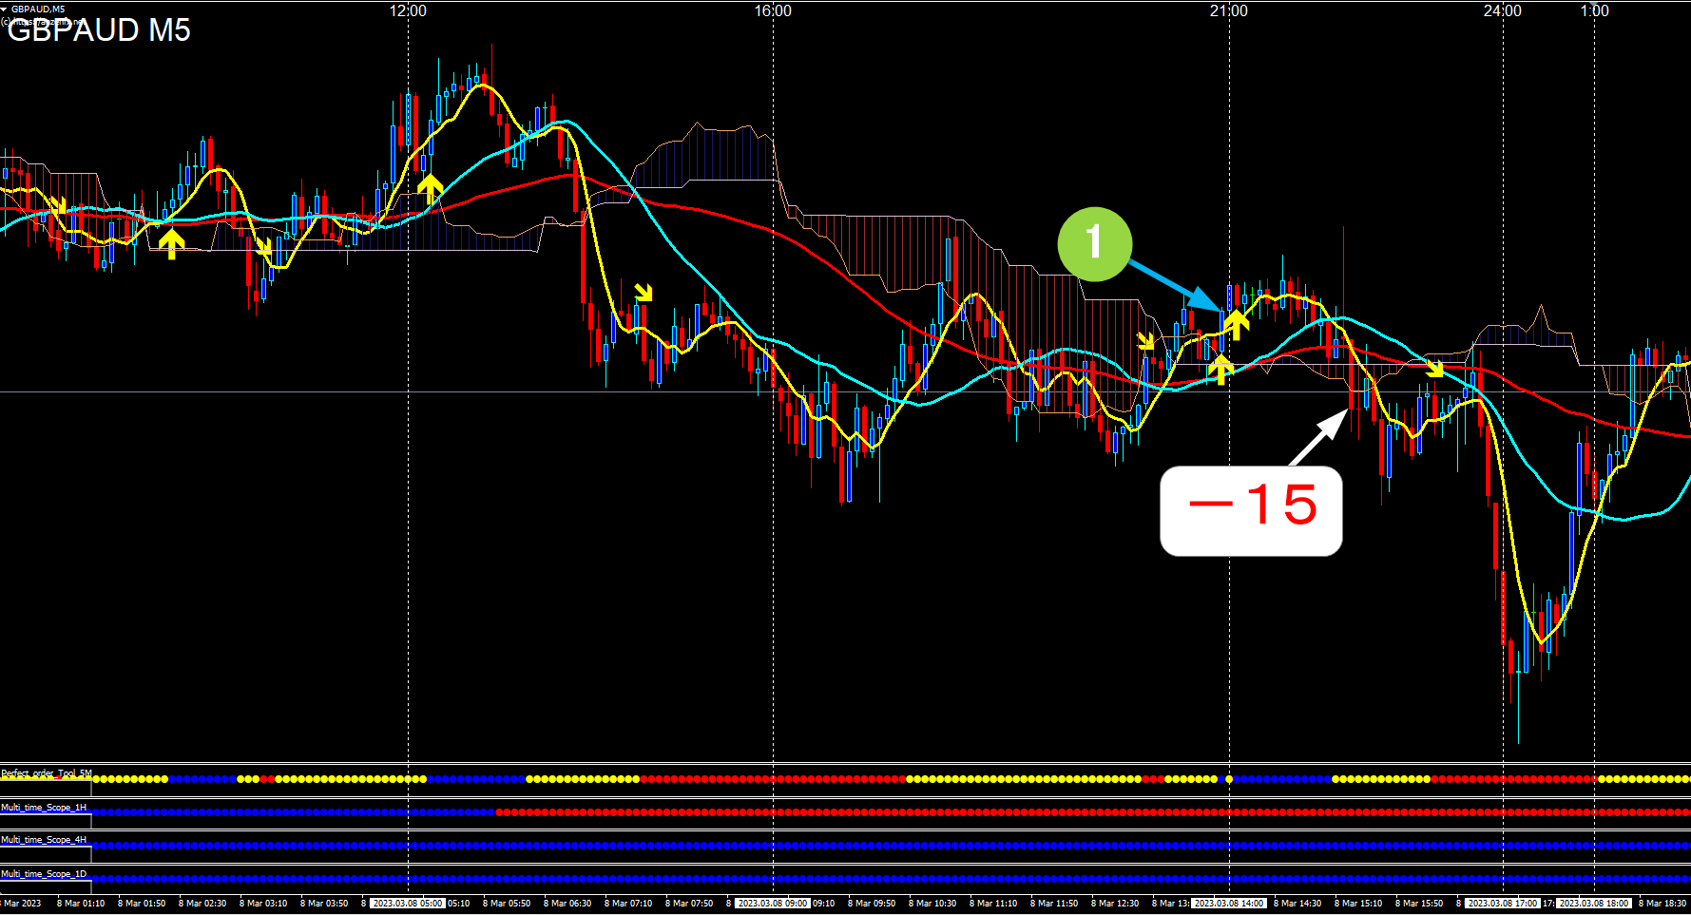Click the 8 Mar 09:50 time label
The image size is (1691, 915).
[872, 904]
